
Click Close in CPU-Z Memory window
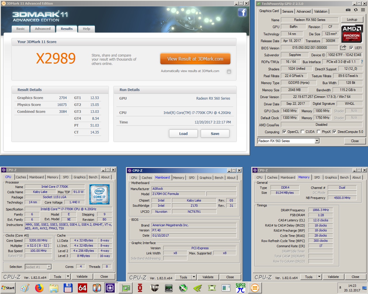click(355, 277)
